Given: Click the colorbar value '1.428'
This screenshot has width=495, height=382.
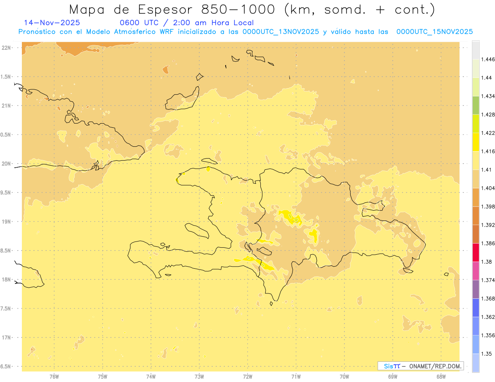Looking at the screenshot, I should (x=489, y=115).
